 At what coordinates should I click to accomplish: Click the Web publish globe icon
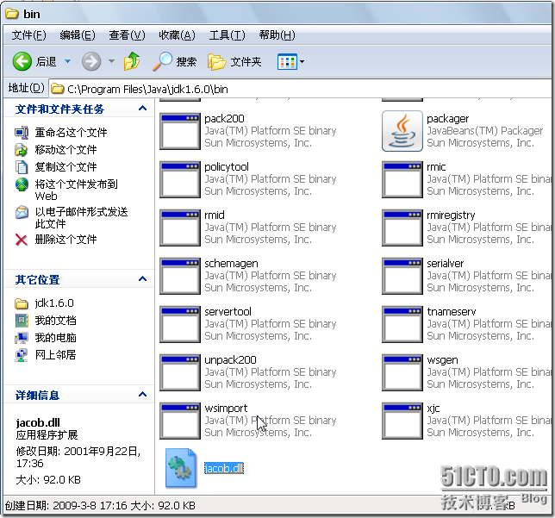[x=22, y=184]
